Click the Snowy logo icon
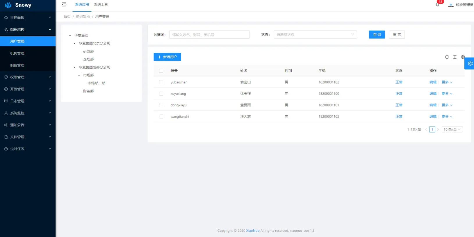This screenshot has height=237, width=474. [x=8, y=5]
